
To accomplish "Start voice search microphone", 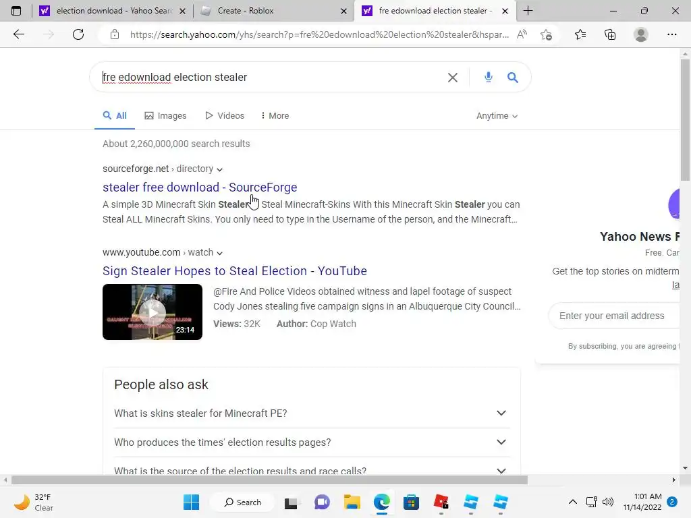I will 489,77.
